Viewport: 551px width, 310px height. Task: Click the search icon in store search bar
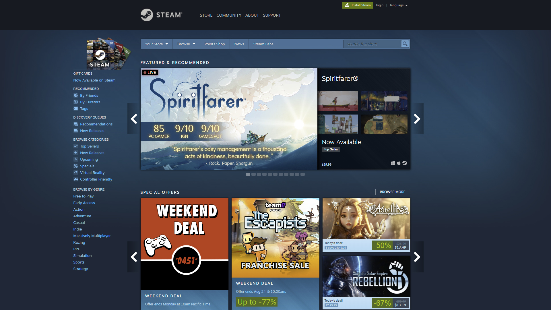405,44
